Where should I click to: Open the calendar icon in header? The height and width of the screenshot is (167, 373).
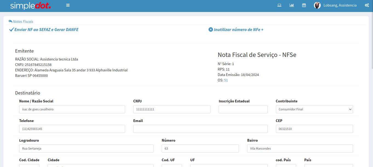pos(304,5)
